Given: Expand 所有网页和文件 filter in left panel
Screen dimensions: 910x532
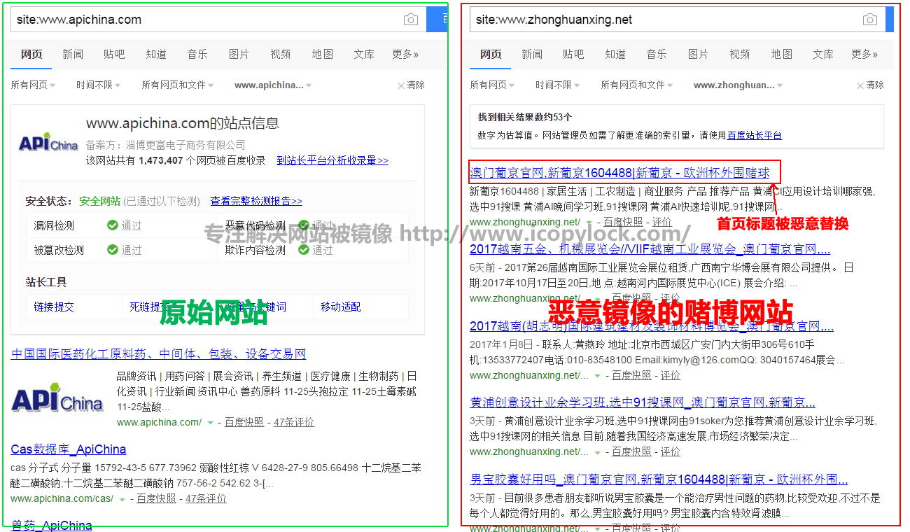Looking at the screenshot, I should click(177, 85).
